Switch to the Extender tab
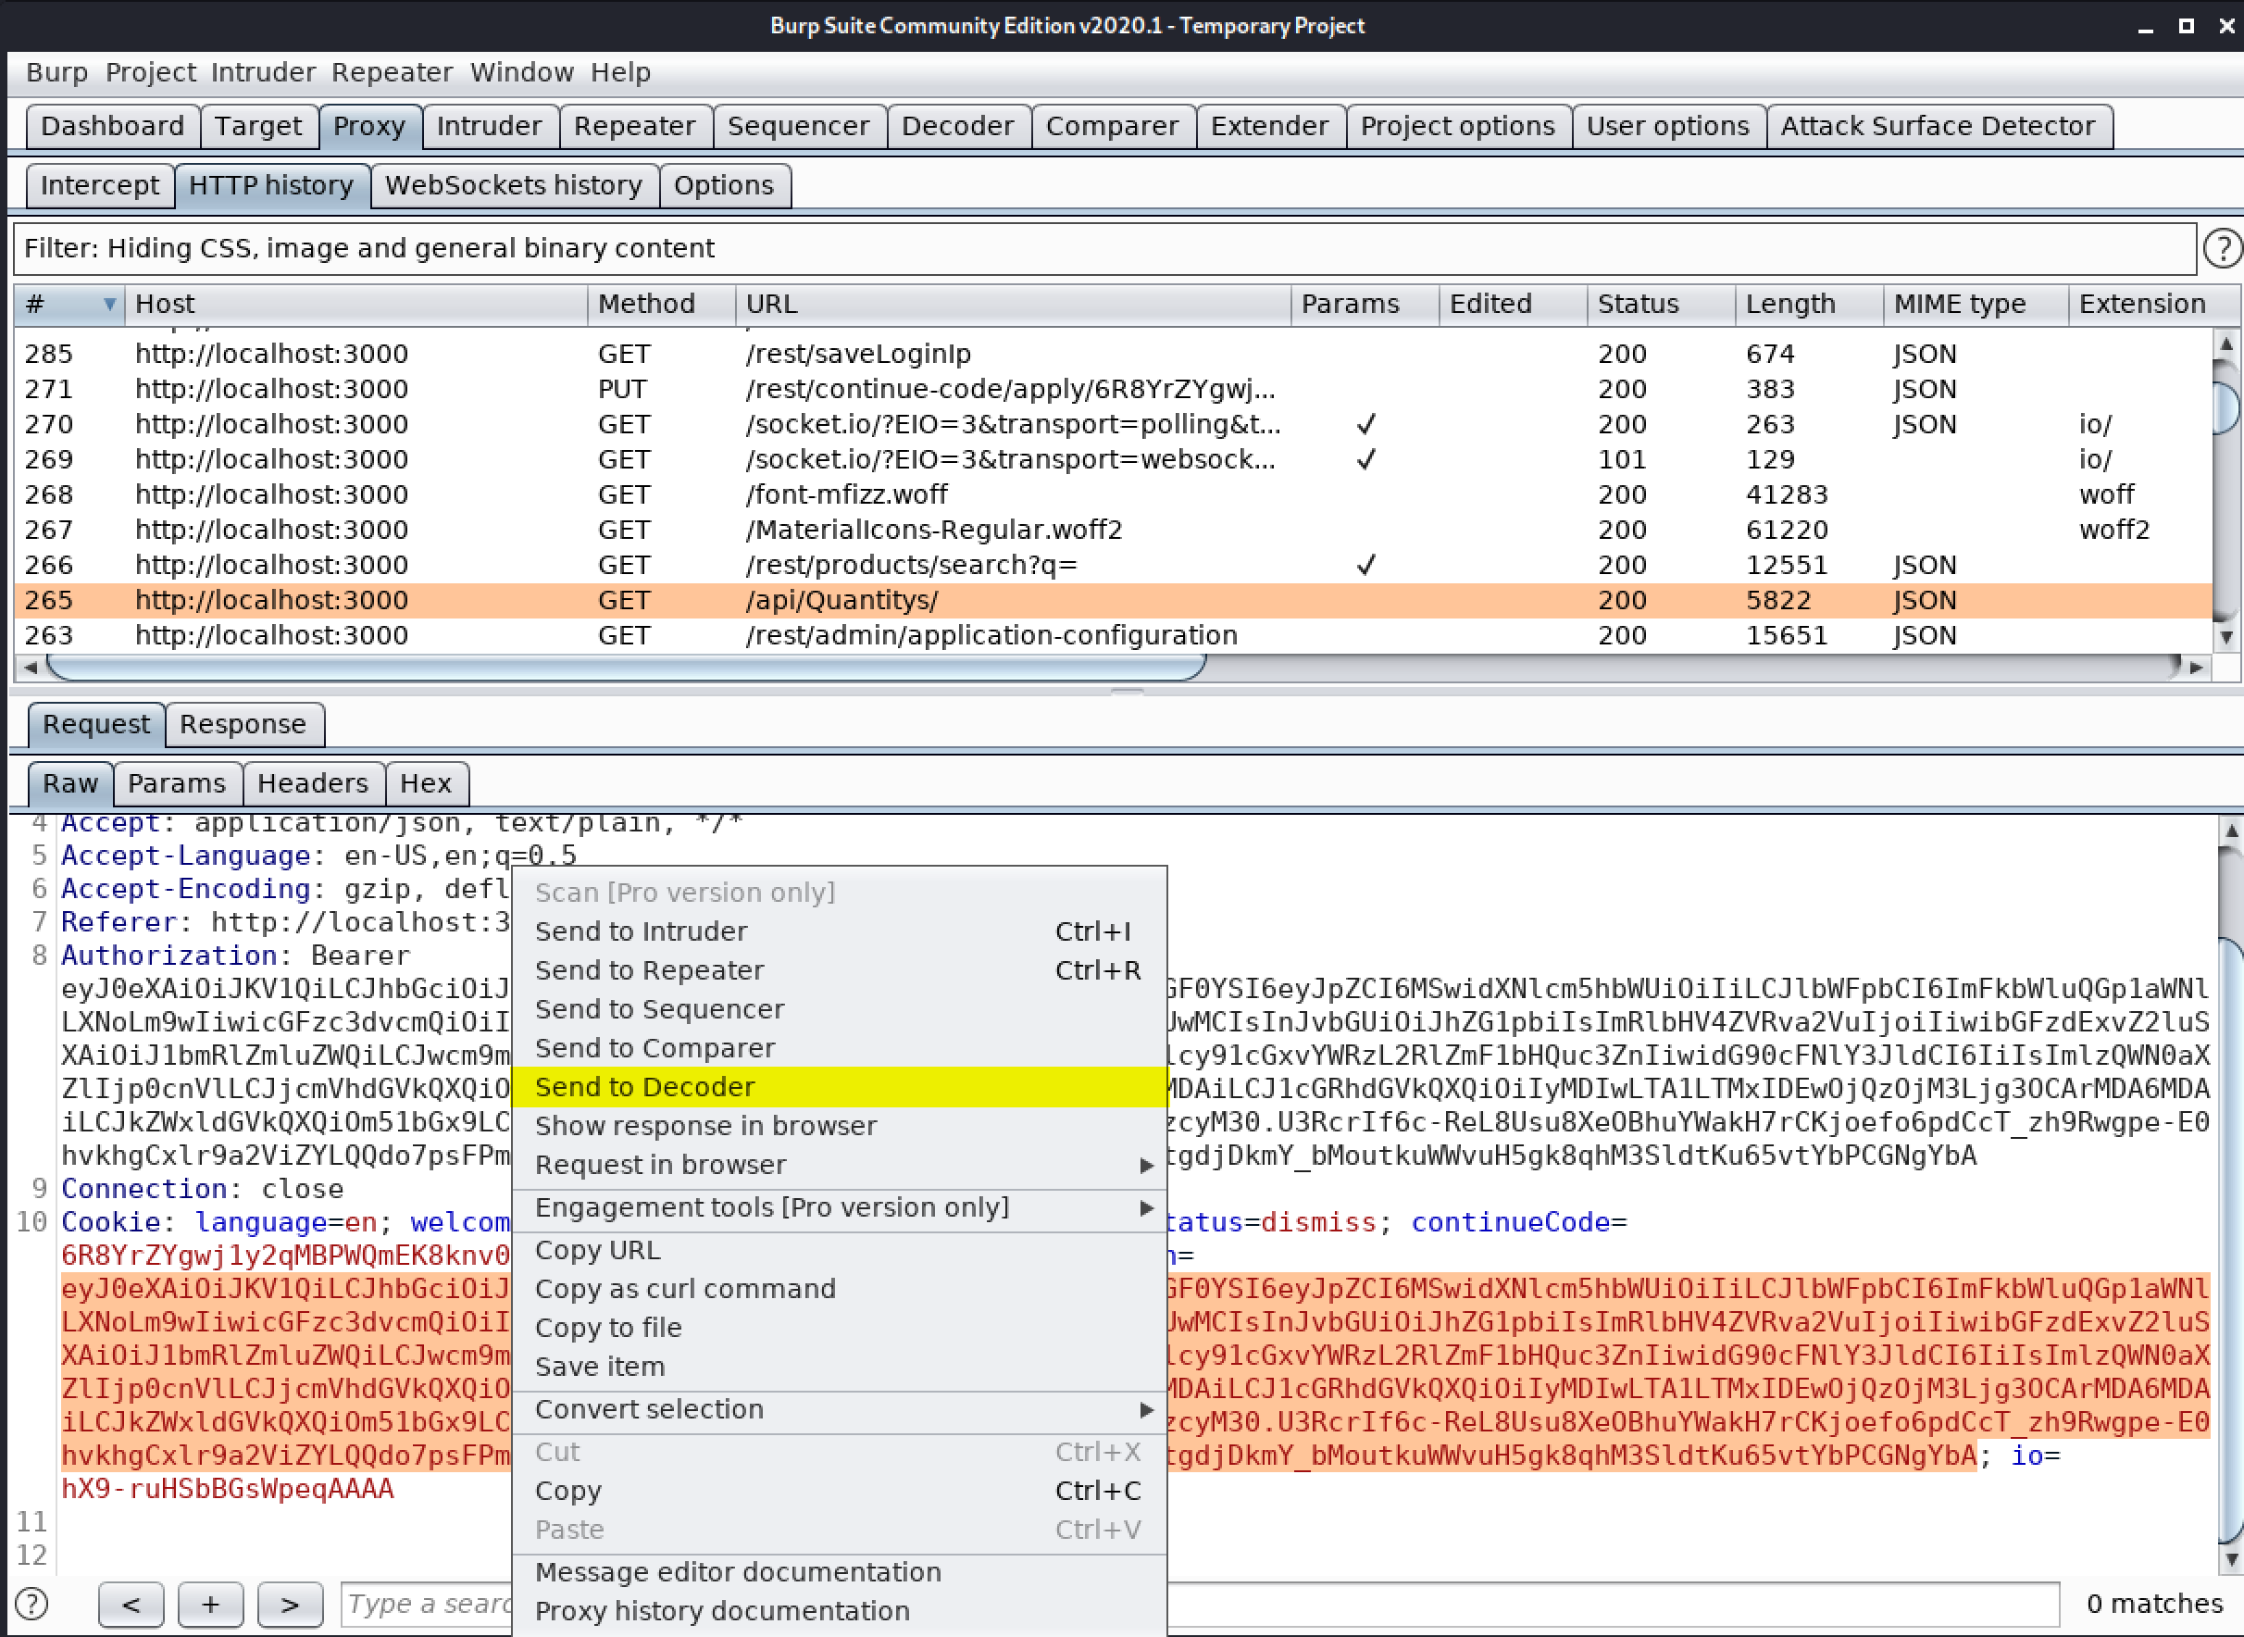This screenshot has width=2244, height=1637. pos(1270,127)
